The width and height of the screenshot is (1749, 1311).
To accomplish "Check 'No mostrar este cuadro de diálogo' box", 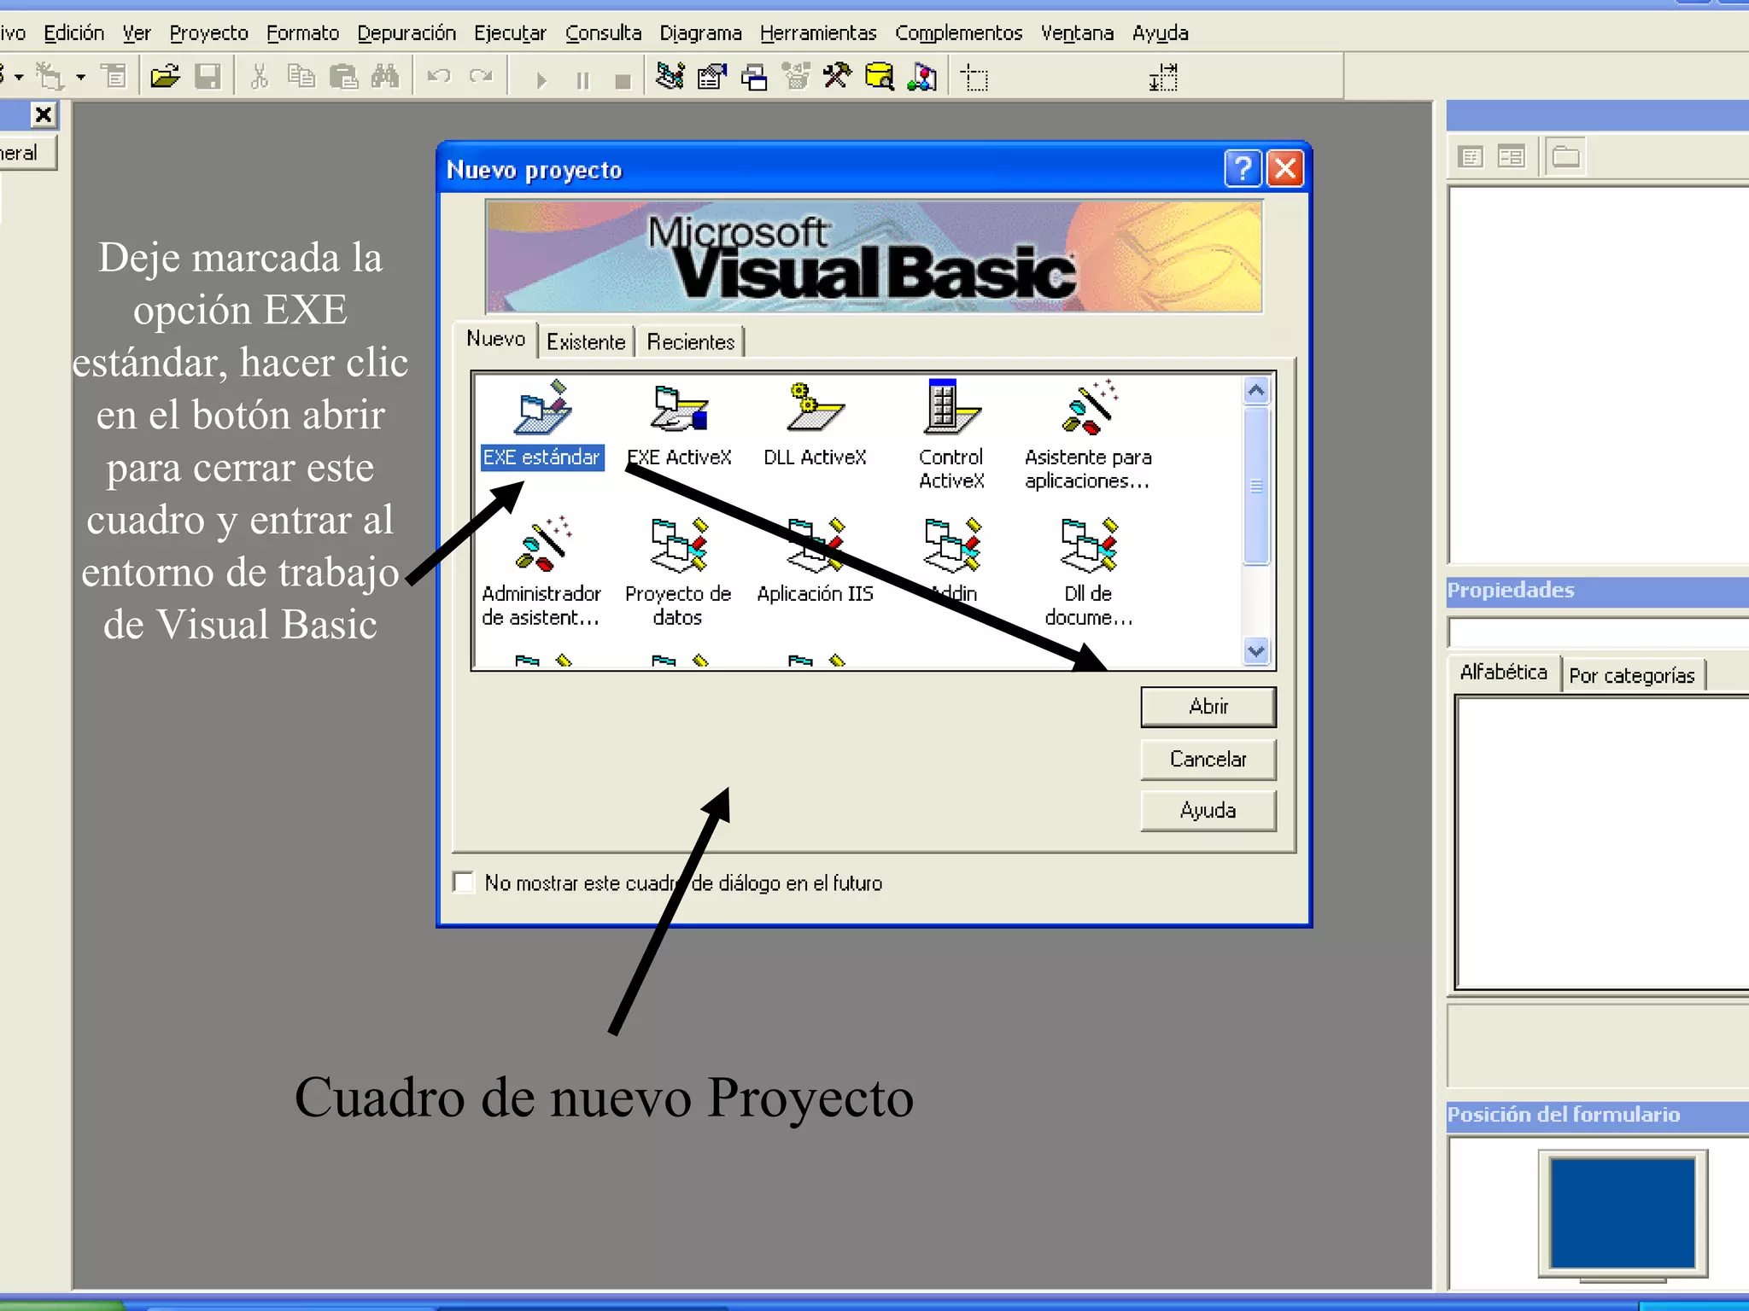I will coord(464,882).
